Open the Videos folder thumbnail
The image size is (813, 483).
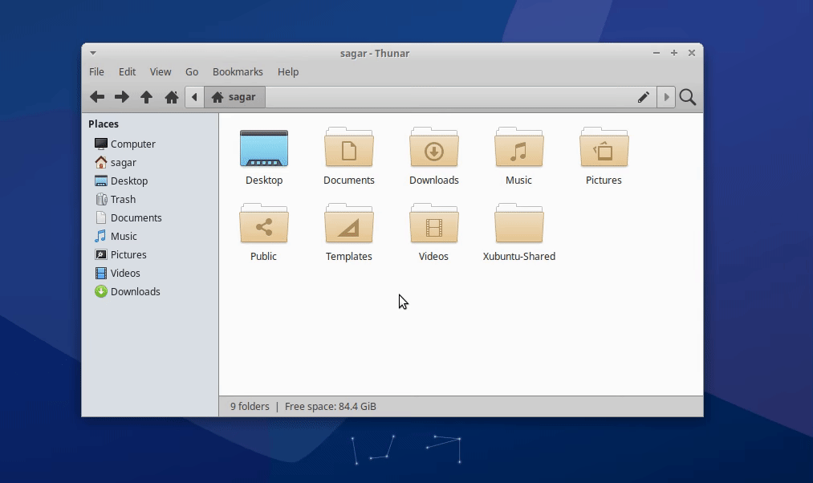[433, 225]
